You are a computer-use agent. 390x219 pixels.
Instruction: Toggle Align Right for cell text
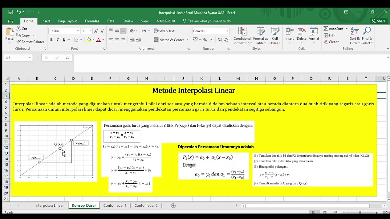(x=123, y=40)
